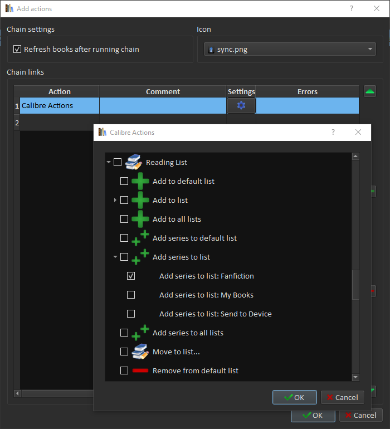
Task: Check the Add to all lists checkbox
Action: click(124, 219)
